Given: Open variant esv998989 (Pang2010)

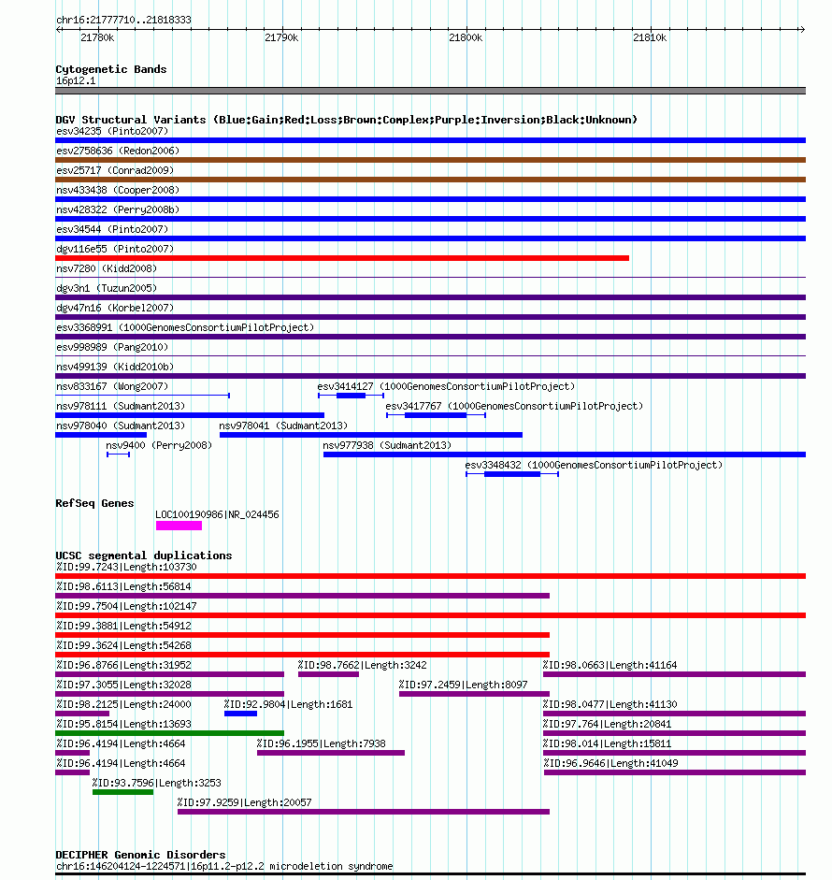Looking at the screenshot, I should (112, 347).
